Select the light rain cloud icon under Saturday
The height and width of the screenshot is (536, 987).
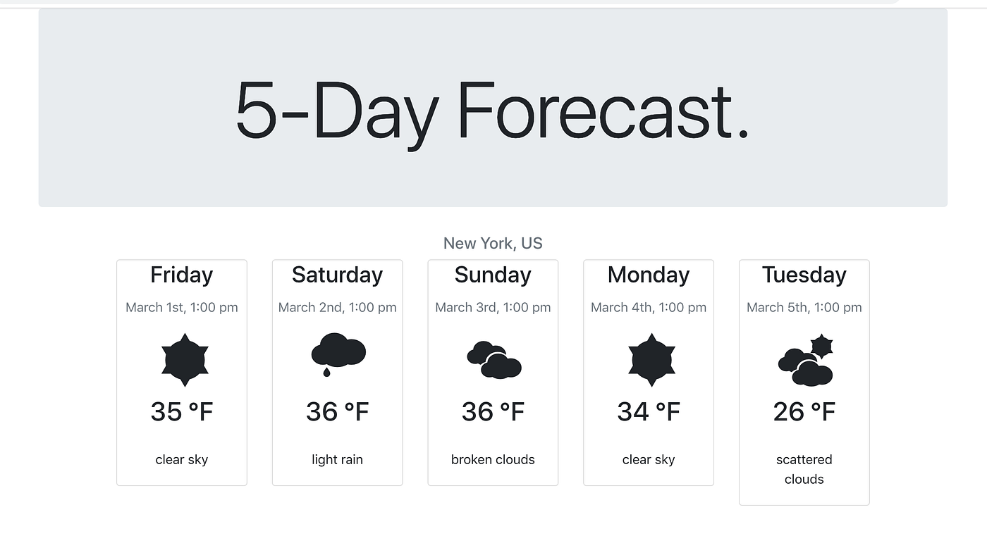[337, 352]
